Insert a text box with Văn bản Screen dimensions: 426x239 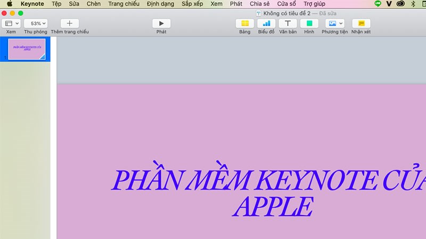point(288,23)
